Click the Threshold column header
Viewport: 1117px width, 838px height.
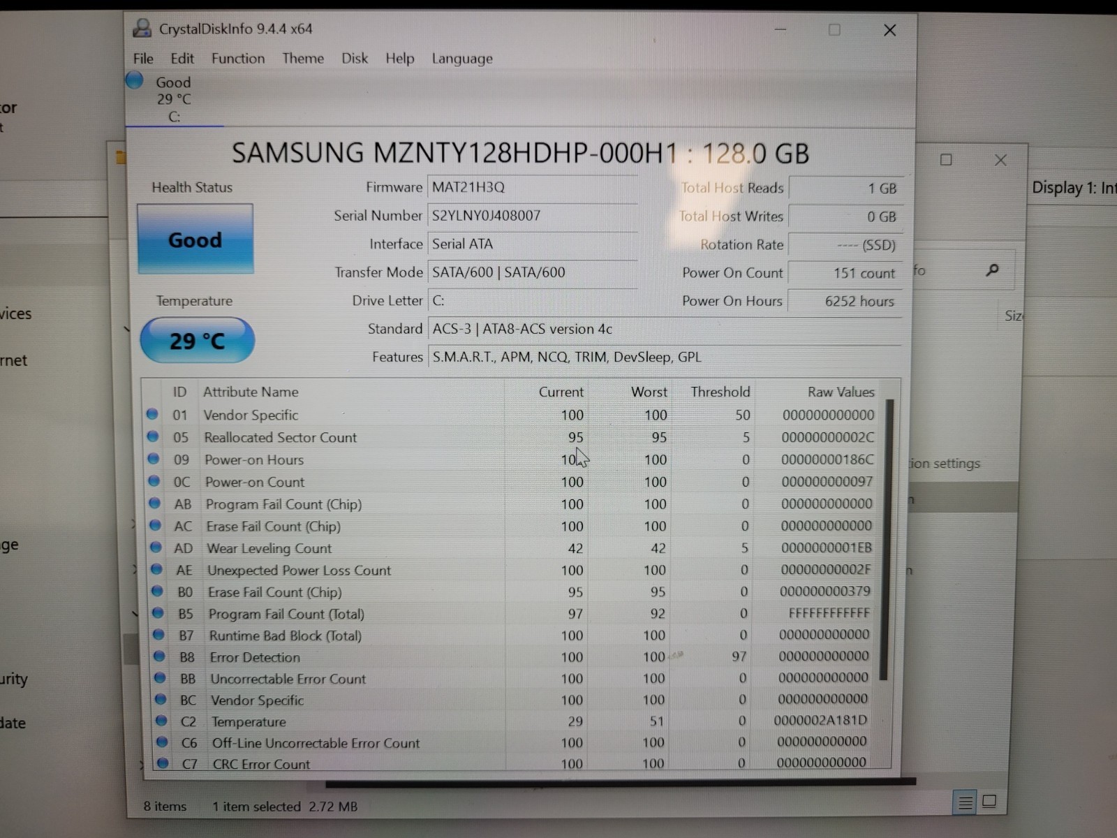coord(720,392)
